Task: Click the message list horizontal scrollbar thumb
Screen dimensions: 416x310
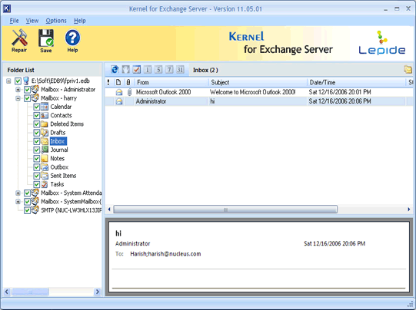Action: tap(225, 209)
